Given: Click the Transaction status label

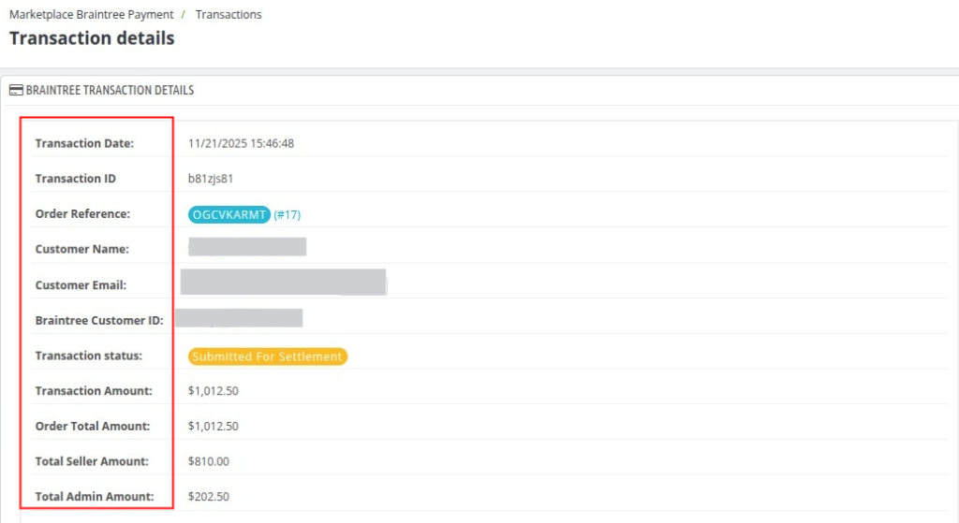Looking at the screenshot, I should click(x=88, y=356).
